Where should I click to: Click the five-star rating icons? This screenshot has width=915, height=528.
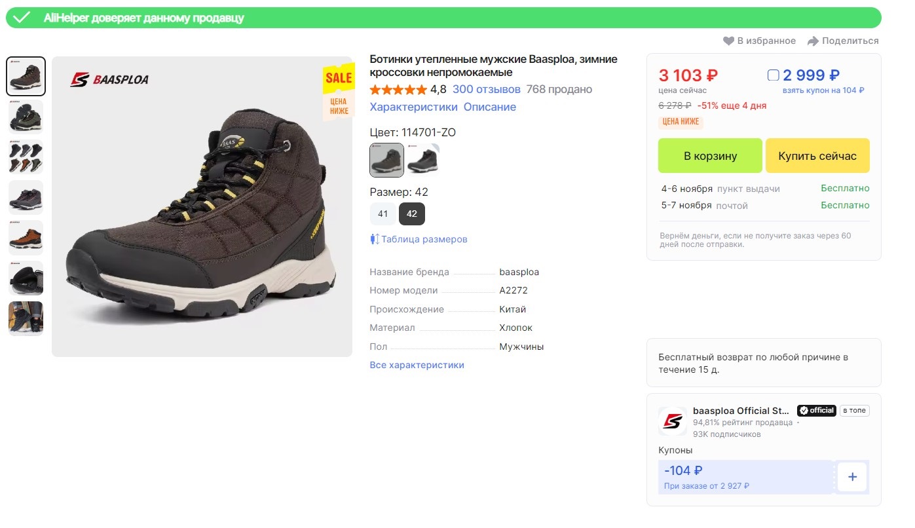(x=398, y=90)
